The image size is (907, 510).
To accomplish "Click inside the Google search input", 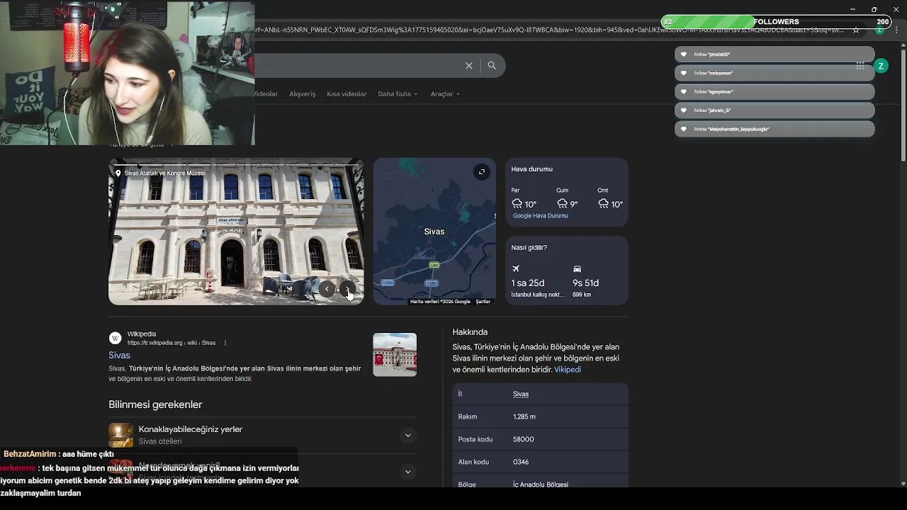I will click(x=358, y=65).
